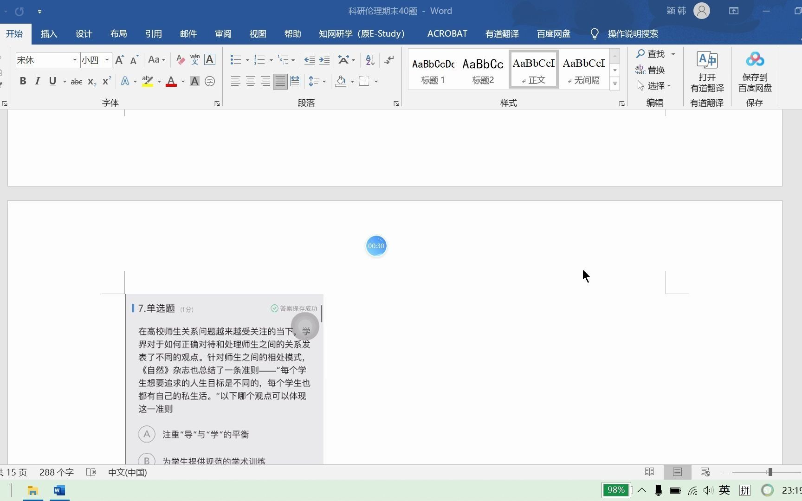The width and height of the screenshot is (802, 501).
Task: Open the 替换 replace tool
Action: (650, 70)
